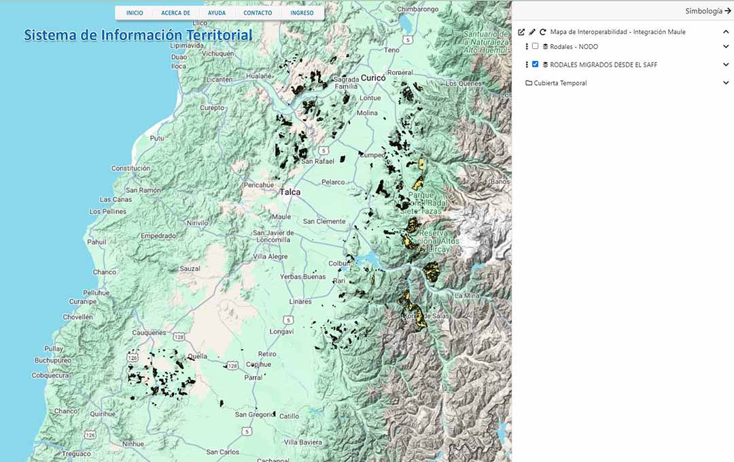This screenshot has height=462, width=734.
Task: Click the Longaví label on the map
Action: (x=281, y=332)
